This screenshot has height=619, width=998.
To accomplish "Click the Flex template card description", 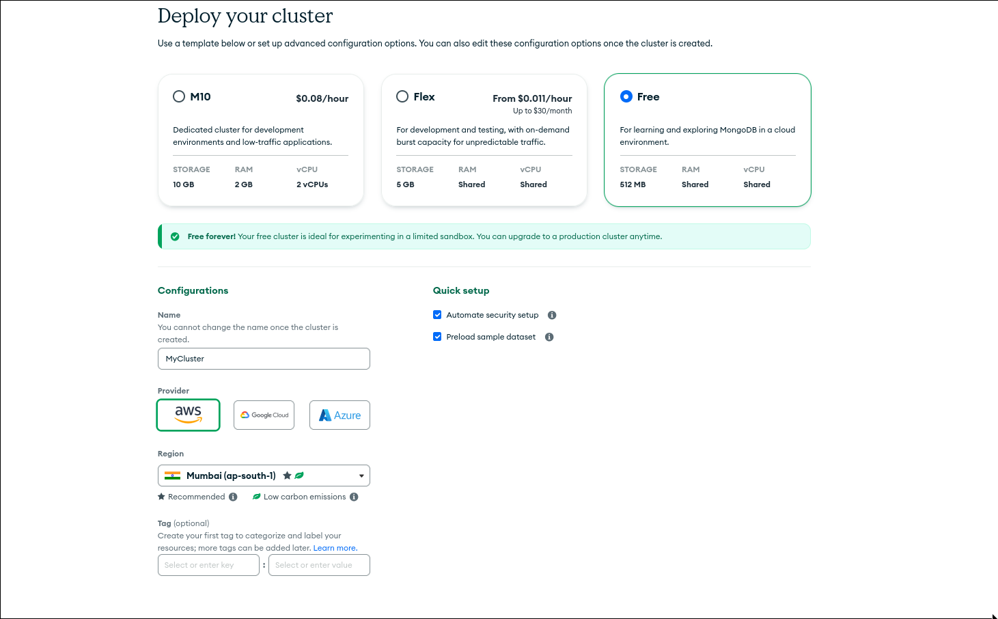I will 482,136.
